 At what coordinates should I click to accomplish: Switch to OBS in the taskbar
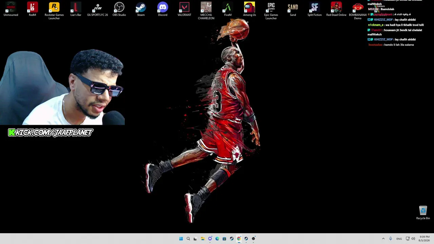pos(253,239)
